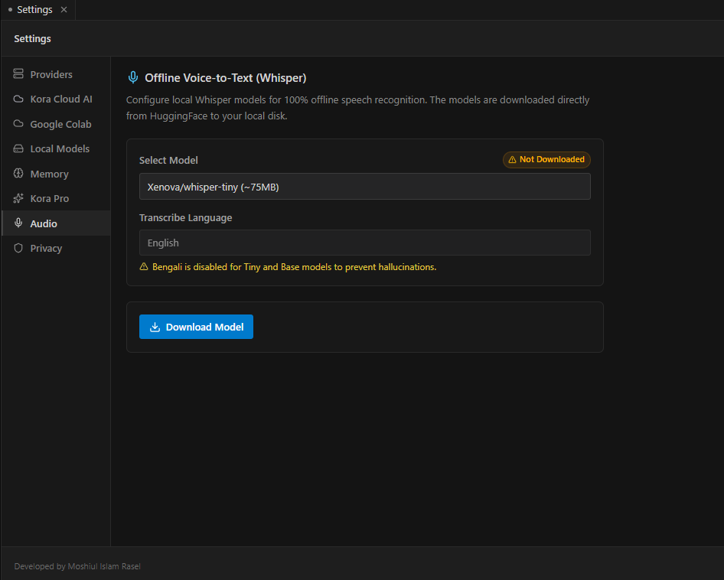
Task: Open Memory settings
Action: pyautogui.click(x=57, y=174)
